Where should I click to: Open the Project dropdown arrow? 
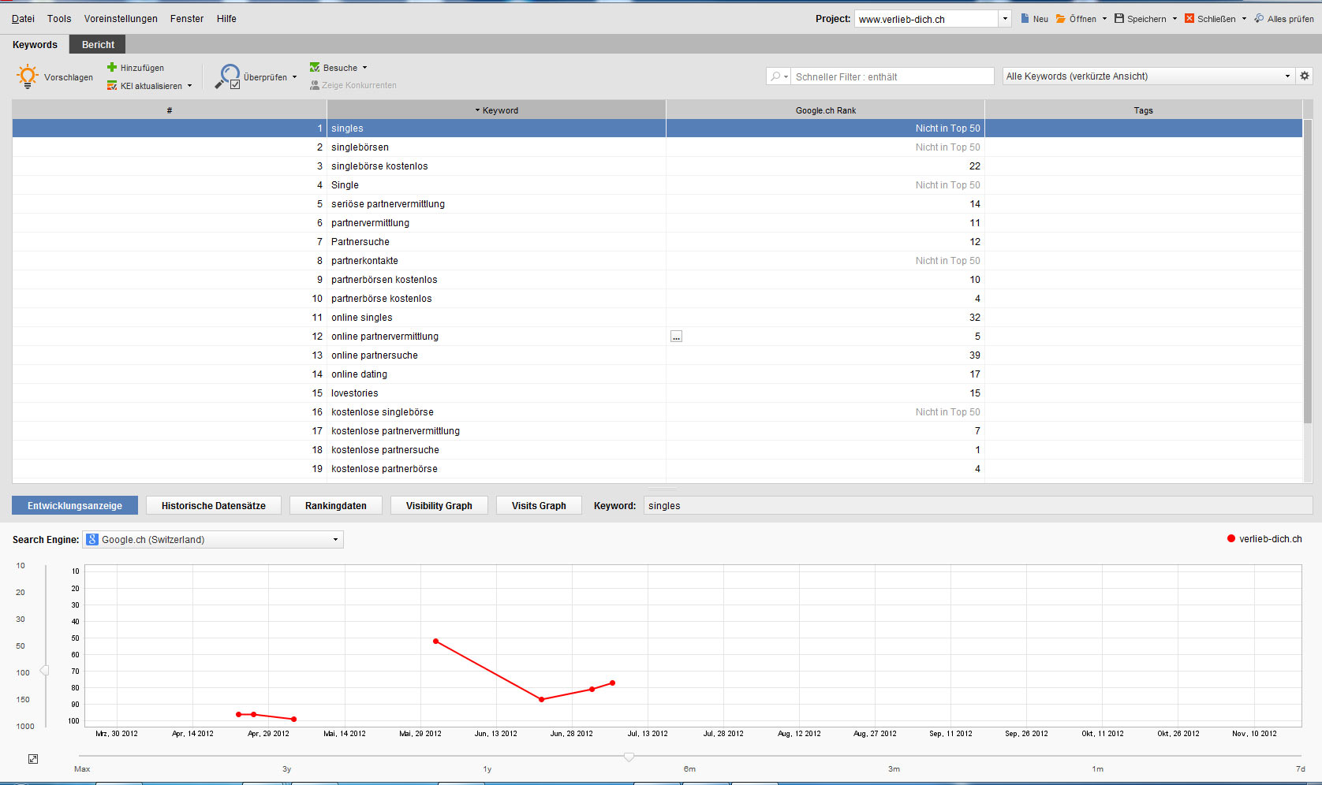pyautogui.click(x=1005, y=19)
